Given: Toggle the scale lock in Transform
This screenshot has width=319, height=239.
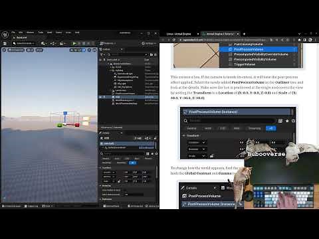Looking at the screenshot, I should point(119,181).
